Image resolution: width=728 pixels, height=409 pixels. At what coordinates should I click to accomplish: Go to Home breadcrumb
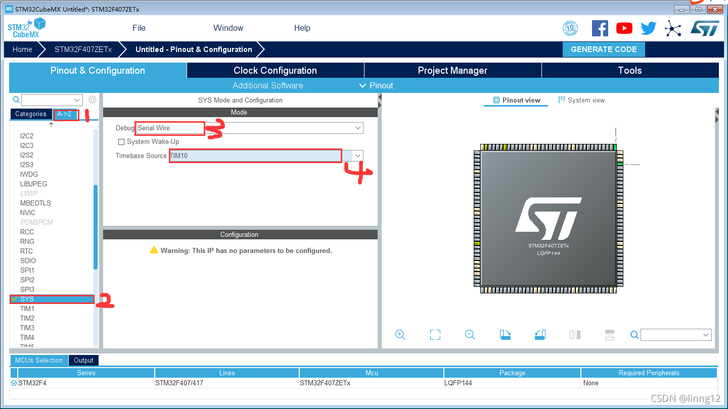coord(22,49)
